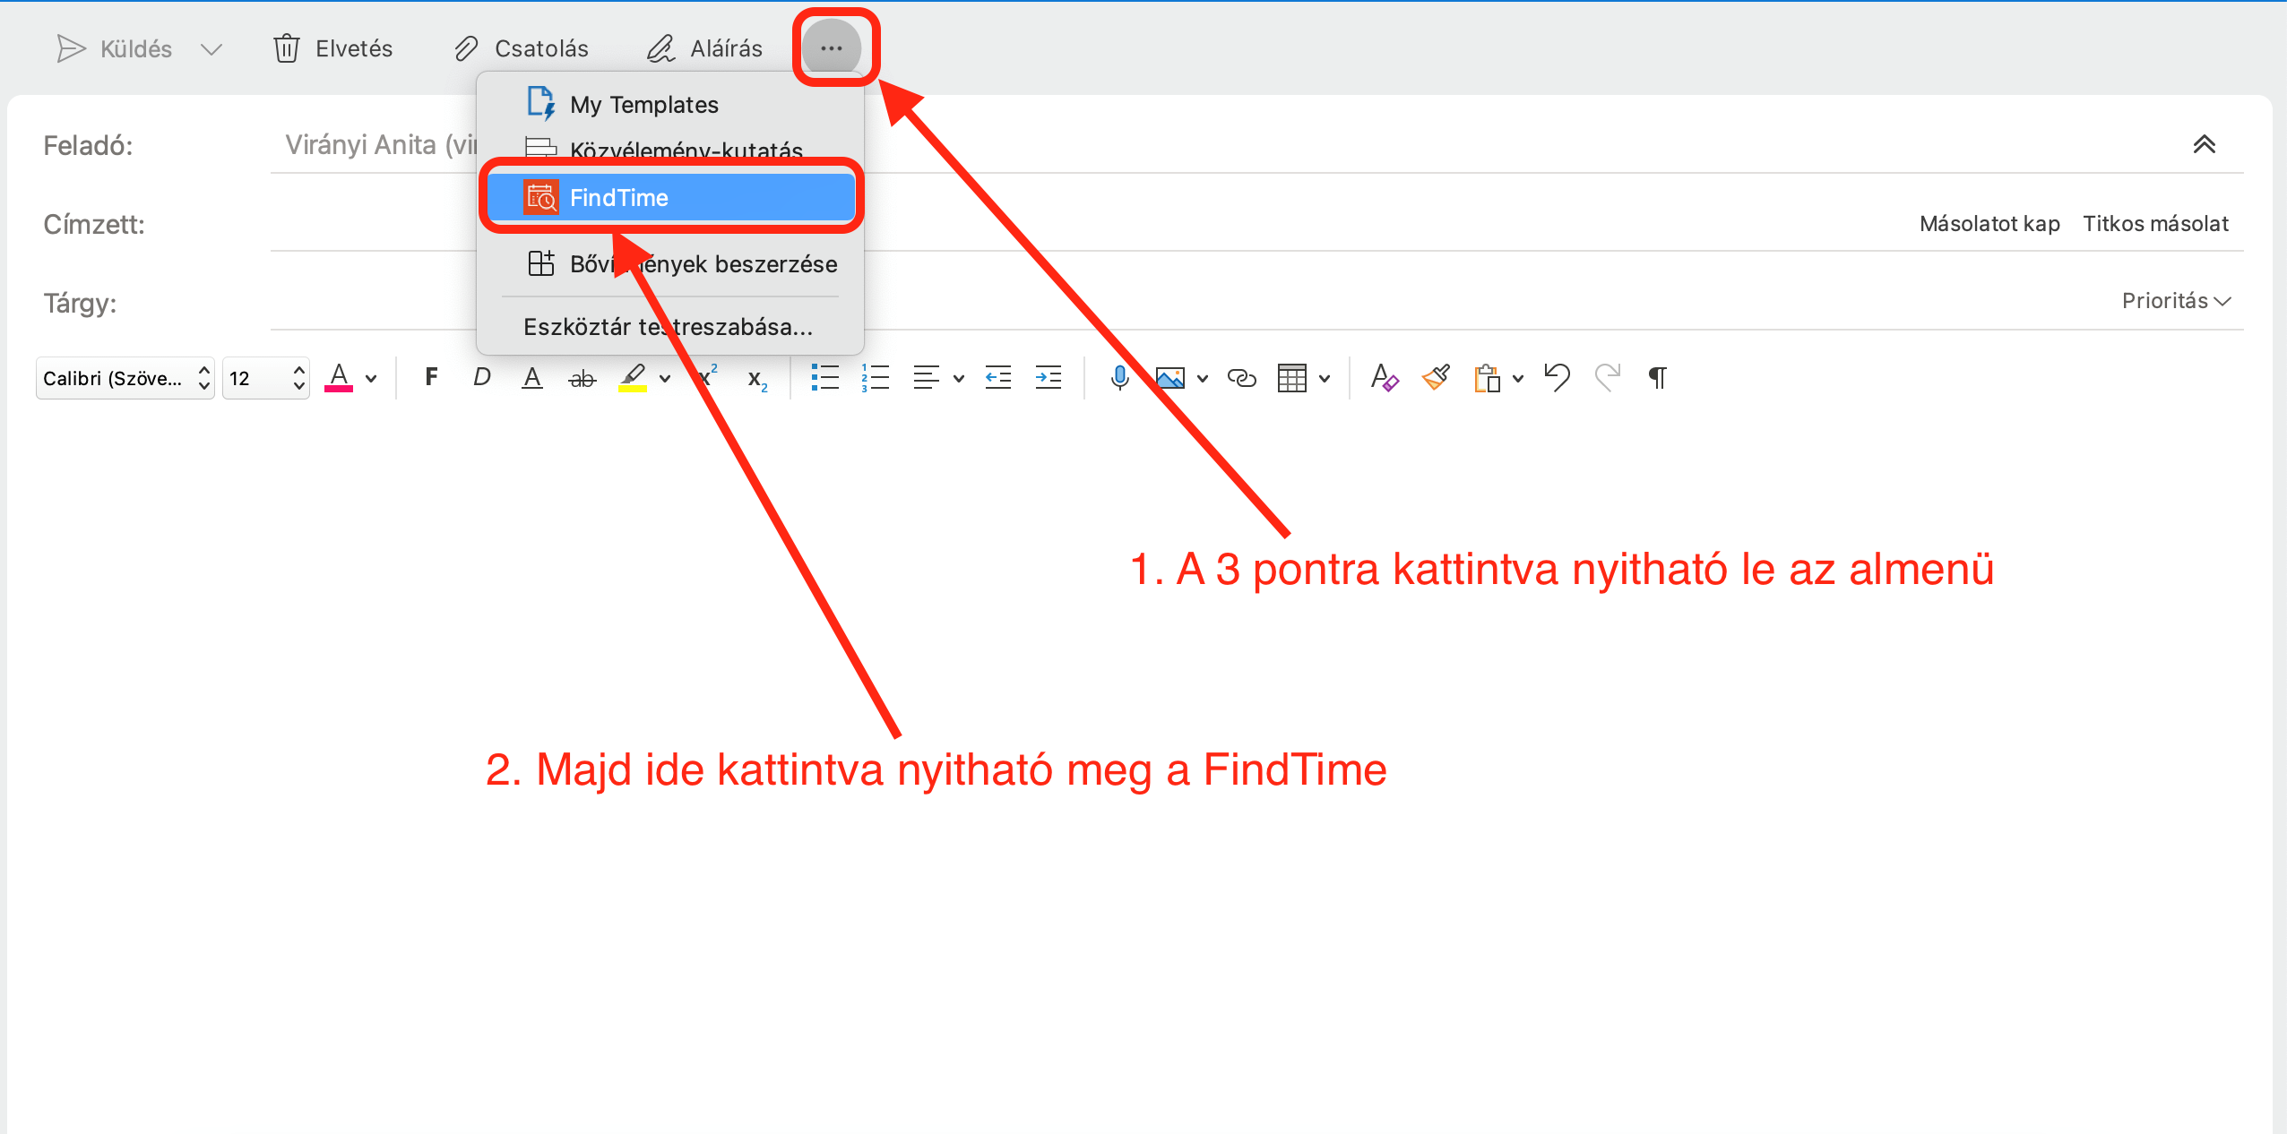Open paste options dropdown arrow
2287x1134 pixels.
tap(1518, 379)
